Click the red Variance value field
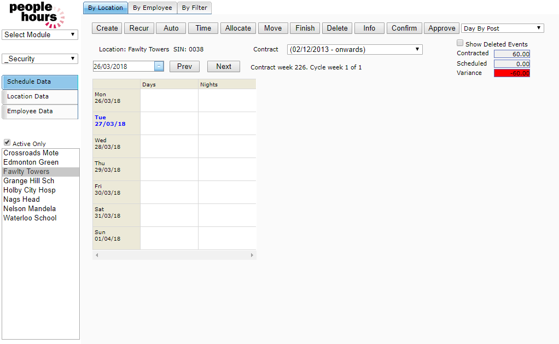 coord(511,73)
